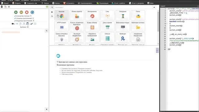
Task: Collapse code fold at script line 1
Action: coord(167,9)
